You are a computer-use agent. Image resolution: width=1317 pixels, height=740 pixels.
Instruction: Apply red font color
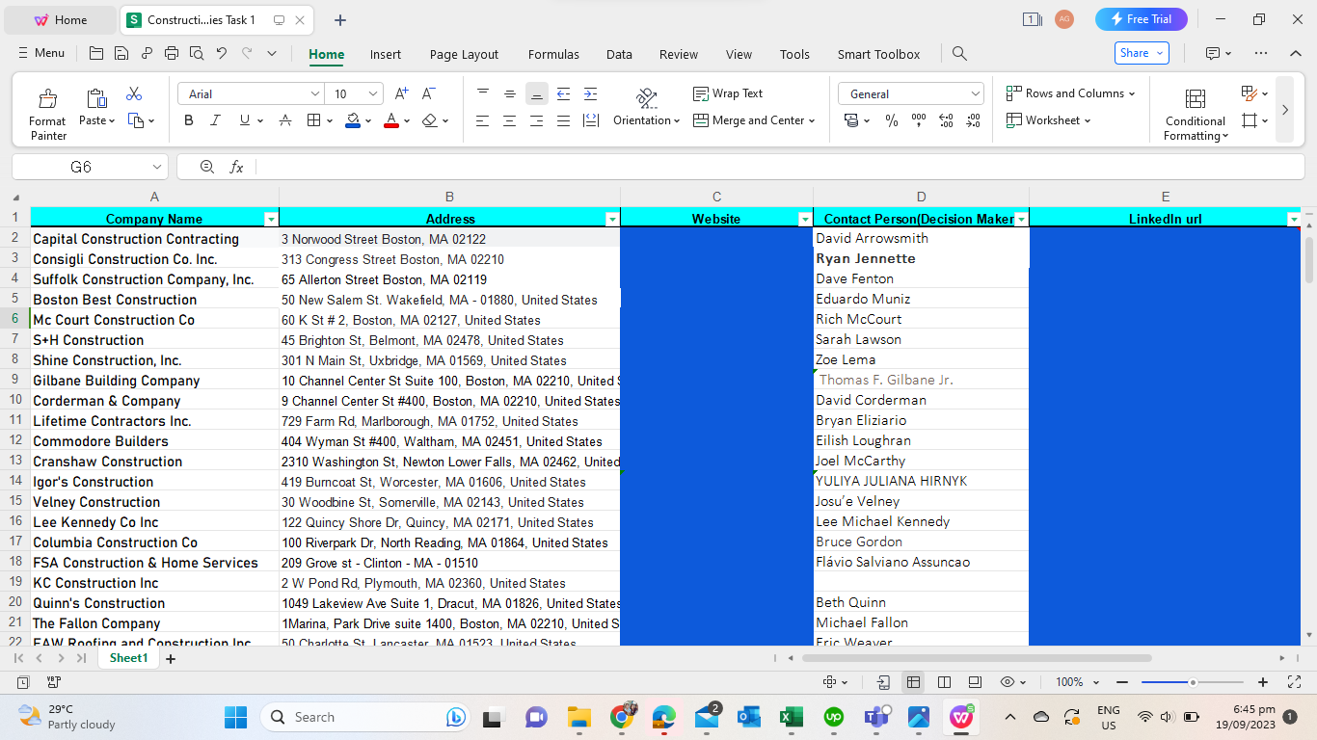[x=390, y=120]
